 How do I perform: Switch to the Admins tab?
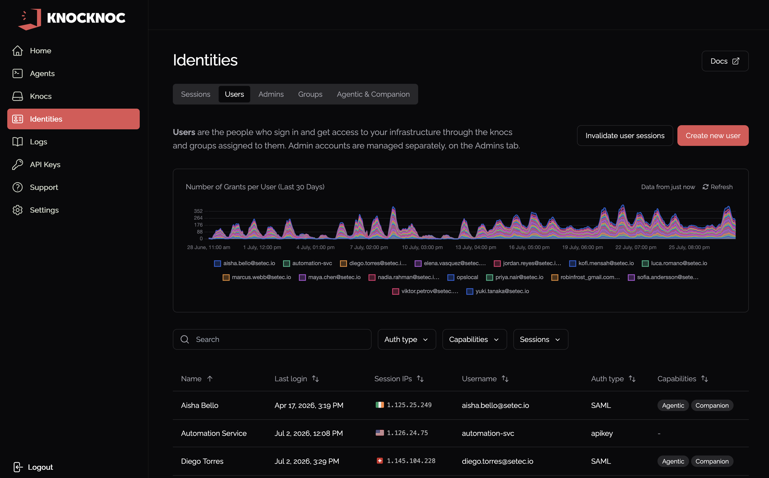pos(271,94)
